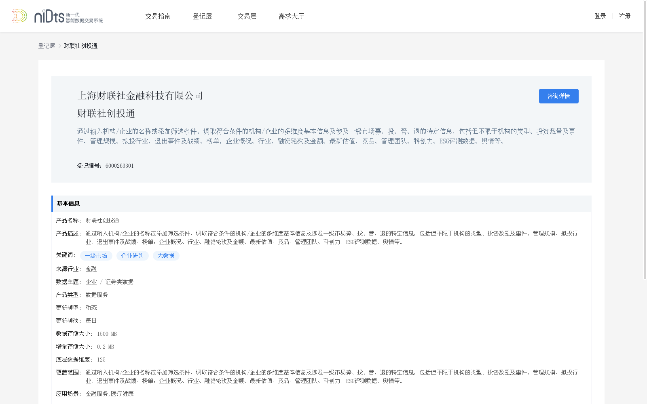
Task: Click the 基本信息 section header
Action: pos(321,204)
